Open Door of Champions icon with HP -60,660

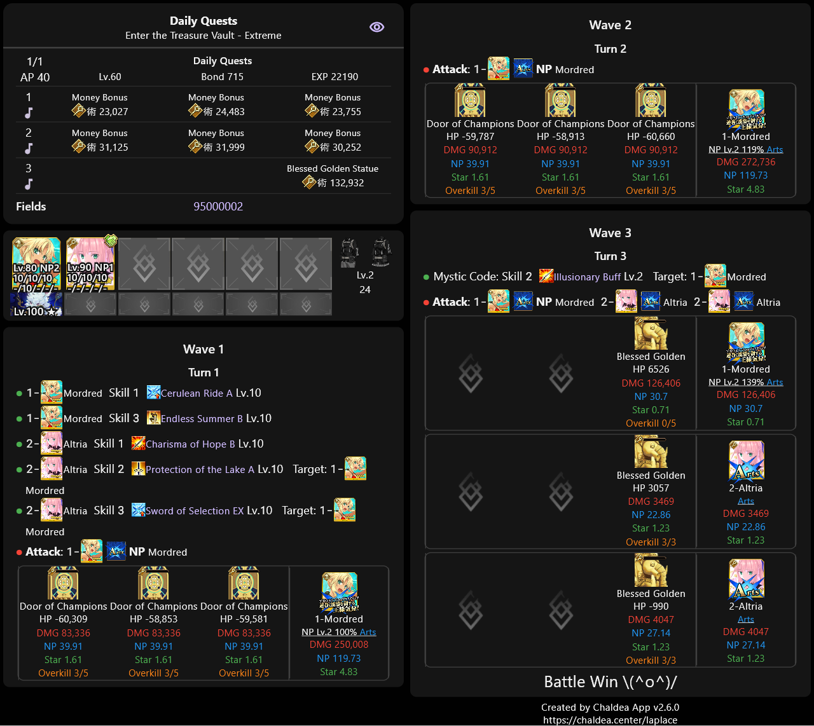pyautogui.click(x=651, y=100)
